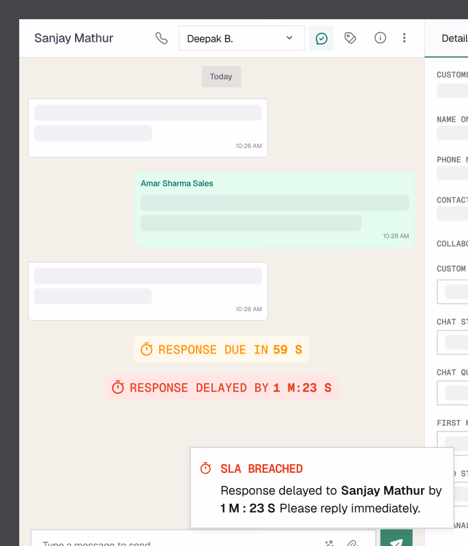
Task: Click the Sanjay Mathur contact name
Action: click(74, 38)
